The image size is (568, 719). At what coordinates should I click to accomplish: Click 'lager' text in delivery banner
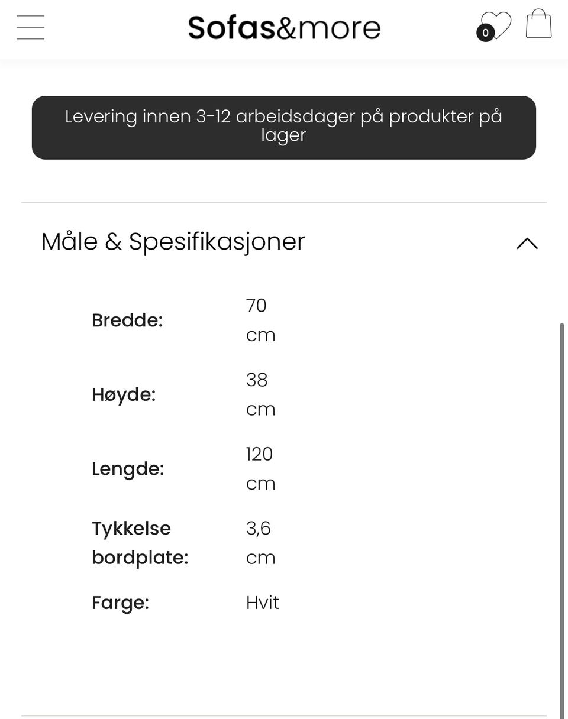pos(283,135)
